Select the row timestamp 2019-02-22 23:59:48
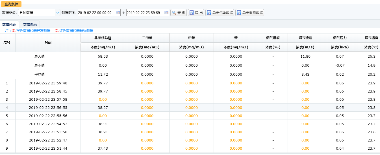 (x=48, y=83)
